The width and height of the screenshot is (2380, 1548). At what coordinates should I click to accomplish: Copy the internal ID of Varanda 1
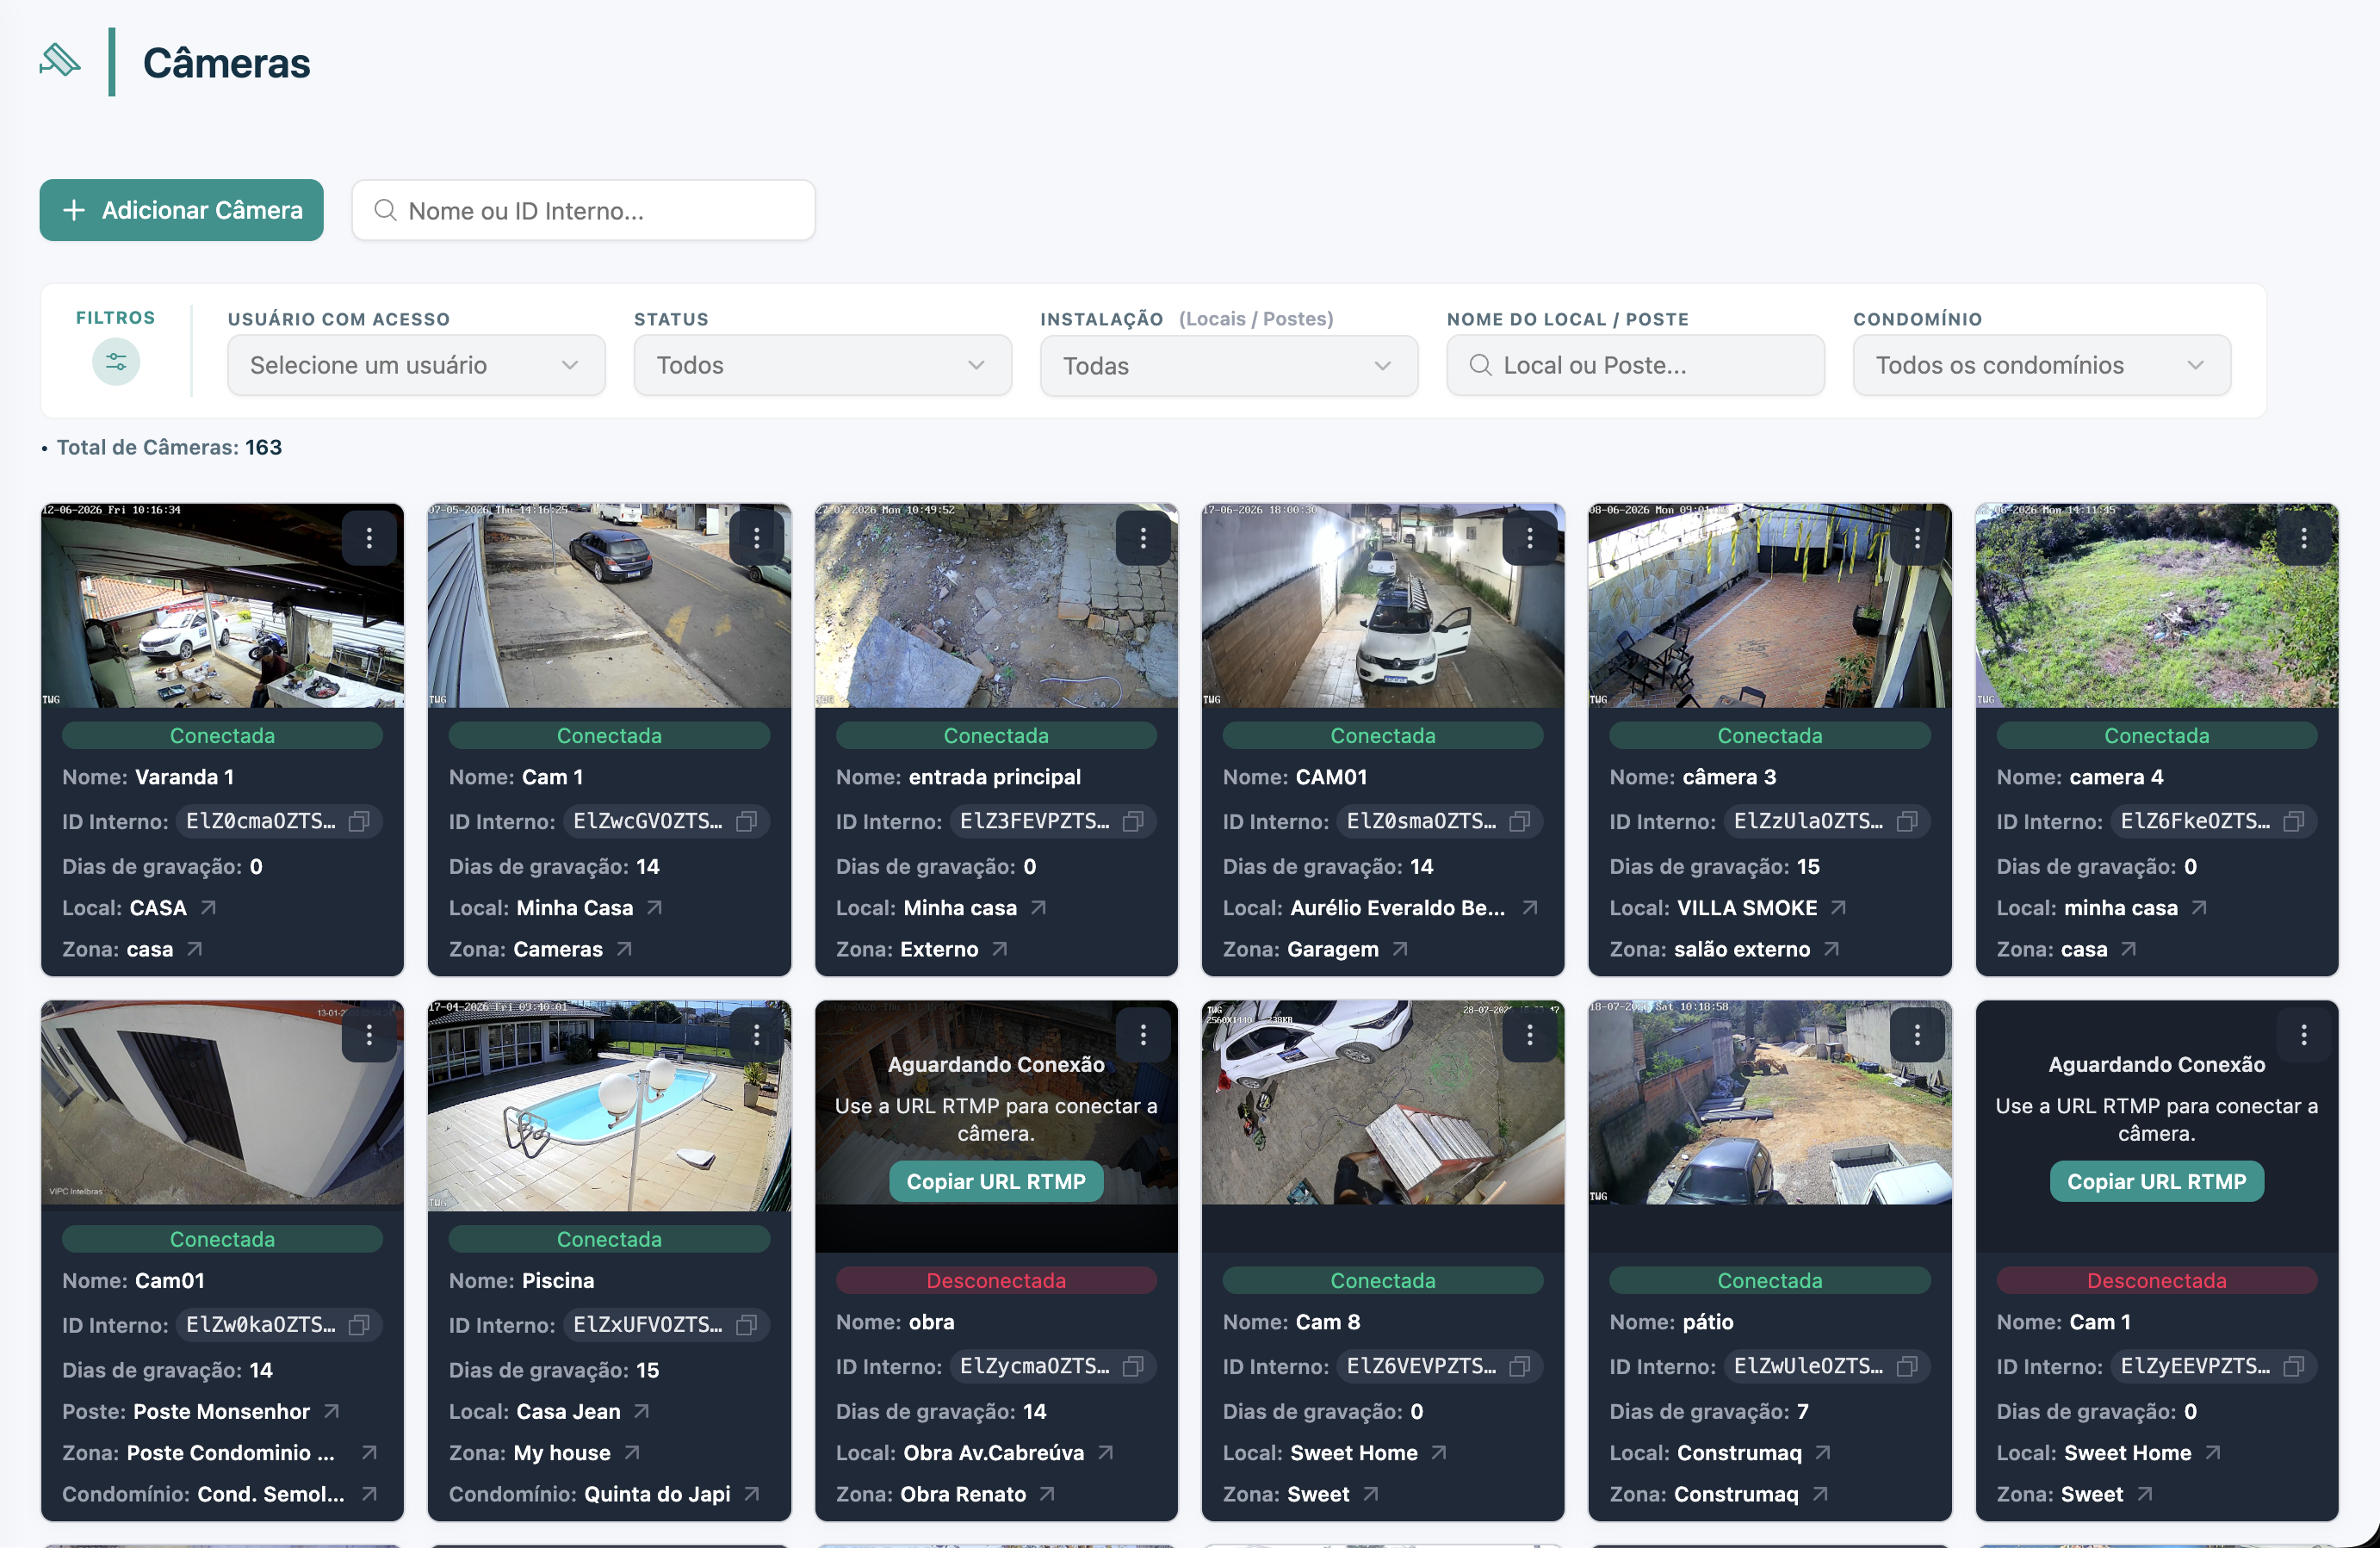coord(359,821)
